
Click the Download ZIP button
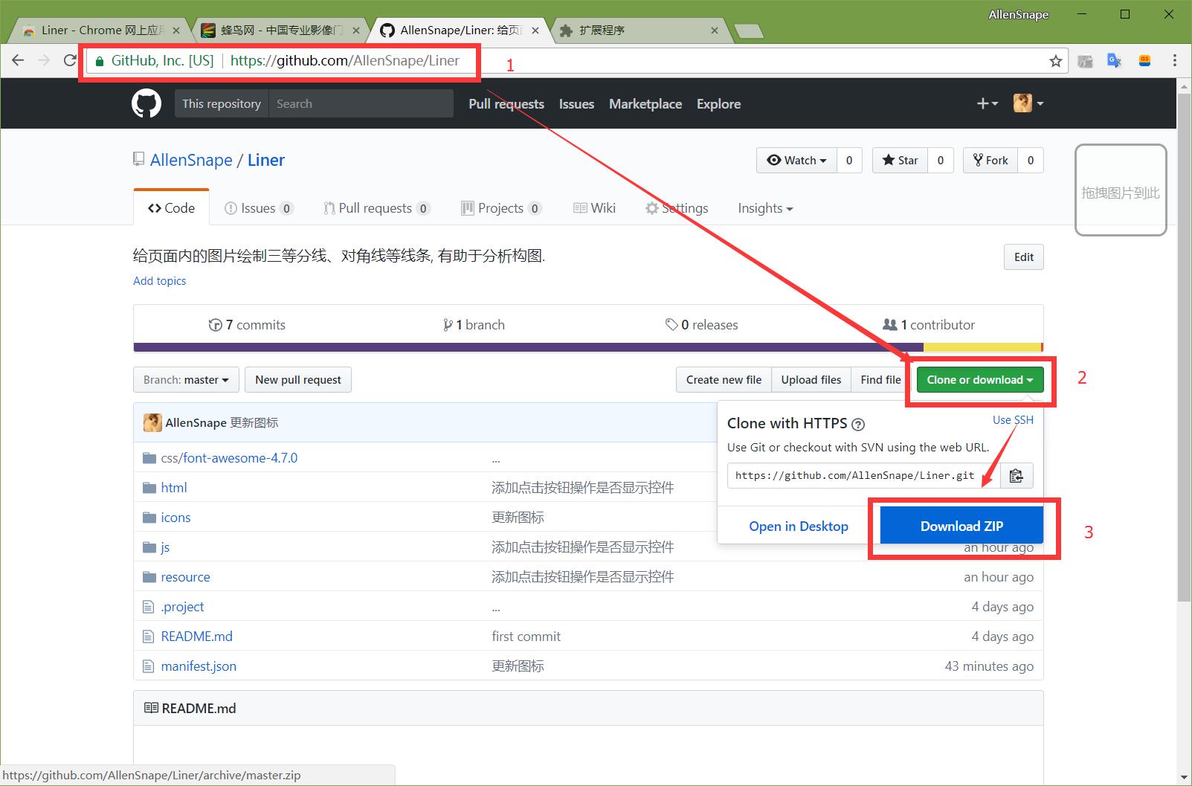pyautogui.click(x=961, y=526)
